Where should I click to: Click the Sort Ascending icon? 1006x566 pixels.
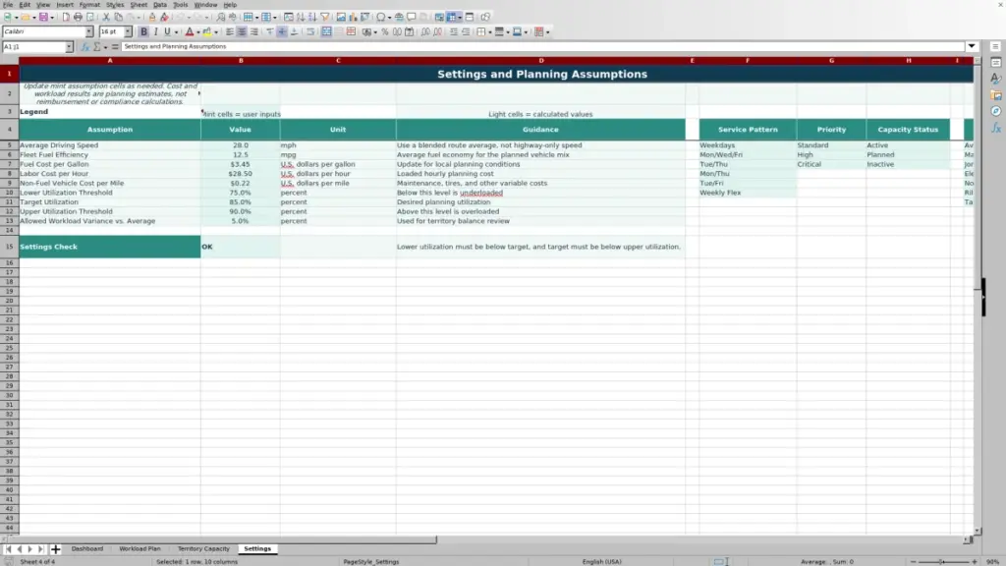(x=301, y=17)
